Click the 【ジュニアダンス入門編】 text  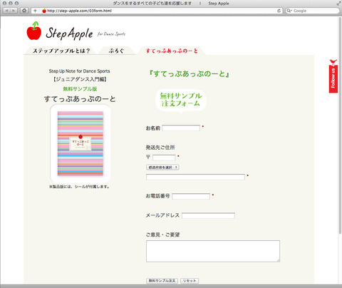click(80, 79)
